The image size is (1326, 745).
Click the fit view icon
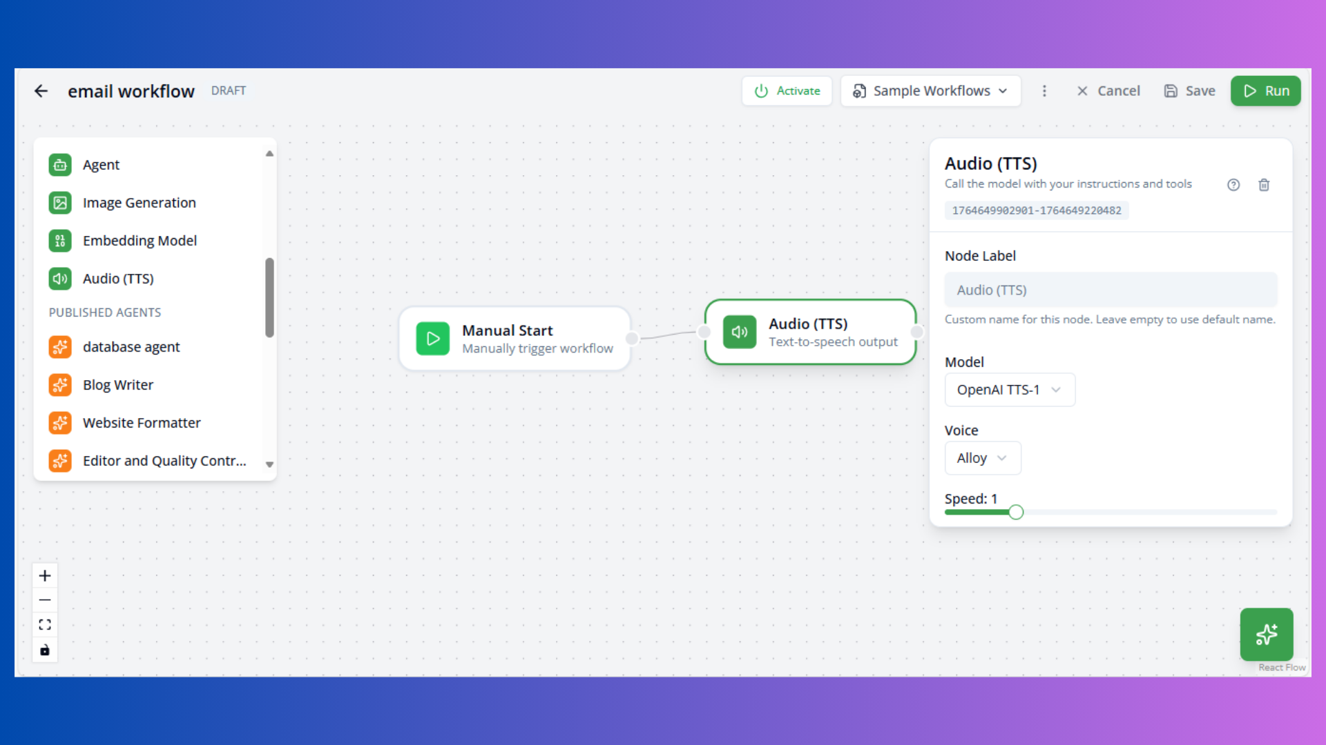pos(45,624)
